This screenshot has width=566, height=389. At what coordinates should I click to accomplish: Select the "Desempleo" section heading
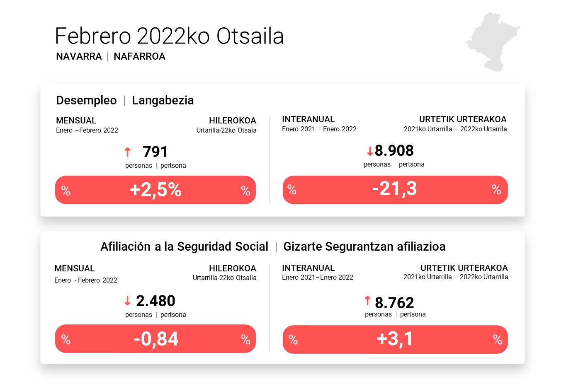tap(86, 100)
